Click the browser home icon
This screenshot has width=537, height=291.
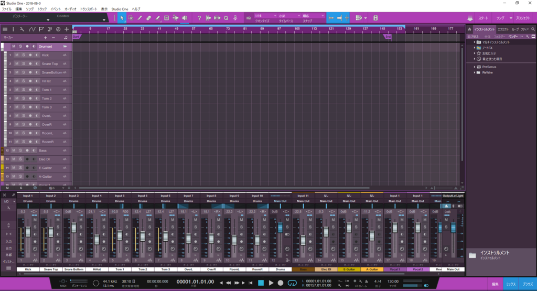469,29
